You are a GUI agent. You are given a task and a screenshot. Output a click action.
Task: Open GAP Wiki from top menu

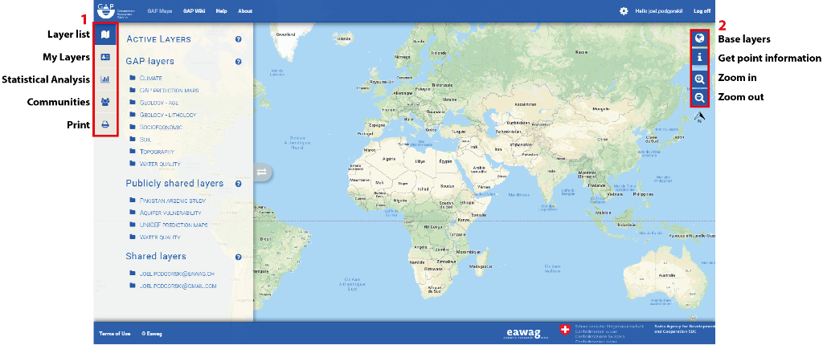tap(194, 11)
